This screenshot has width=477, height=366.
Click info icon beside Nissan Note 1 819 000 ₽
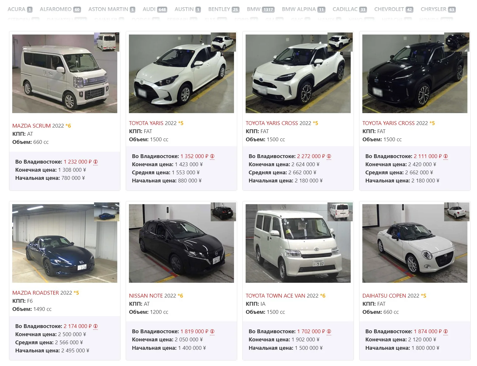(x=212, y=331)
